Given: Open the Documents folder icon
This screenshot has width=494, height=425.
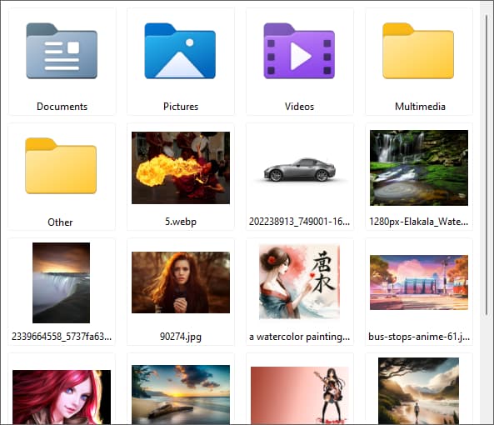Looking at the screenshot, I should tap(62, 51).
